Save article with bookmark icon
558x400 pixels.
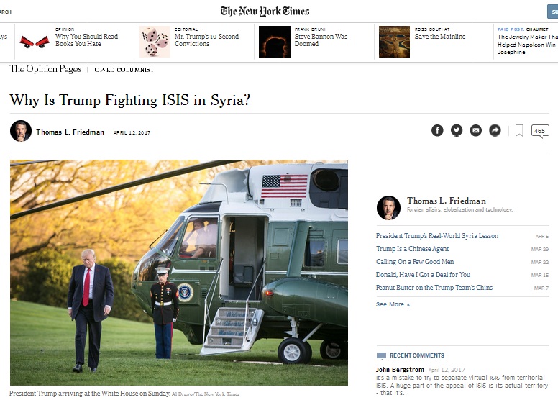pyautogui.click(x=519, y=130)
